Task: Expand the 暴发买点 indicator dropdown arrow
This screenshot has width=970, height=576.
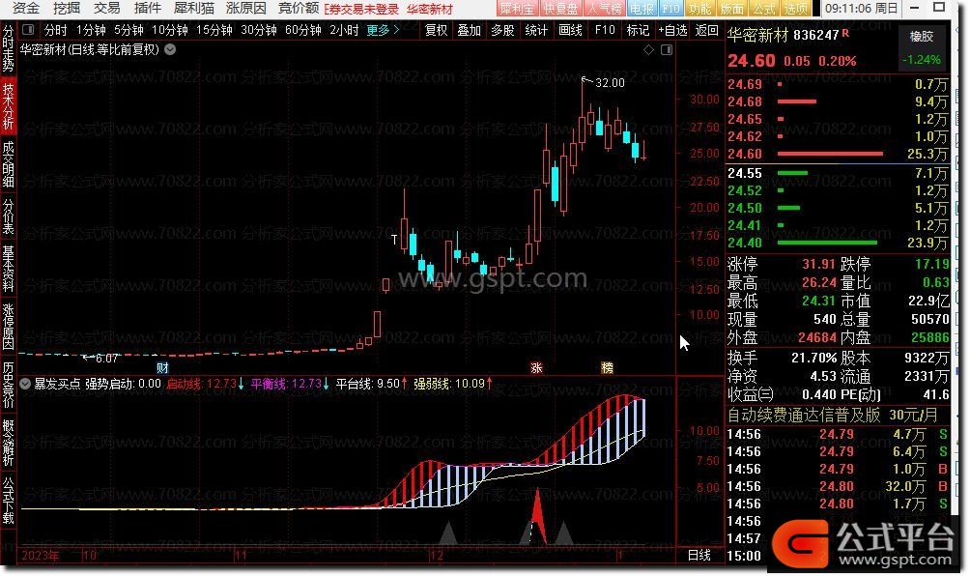Action: [25, 385]
